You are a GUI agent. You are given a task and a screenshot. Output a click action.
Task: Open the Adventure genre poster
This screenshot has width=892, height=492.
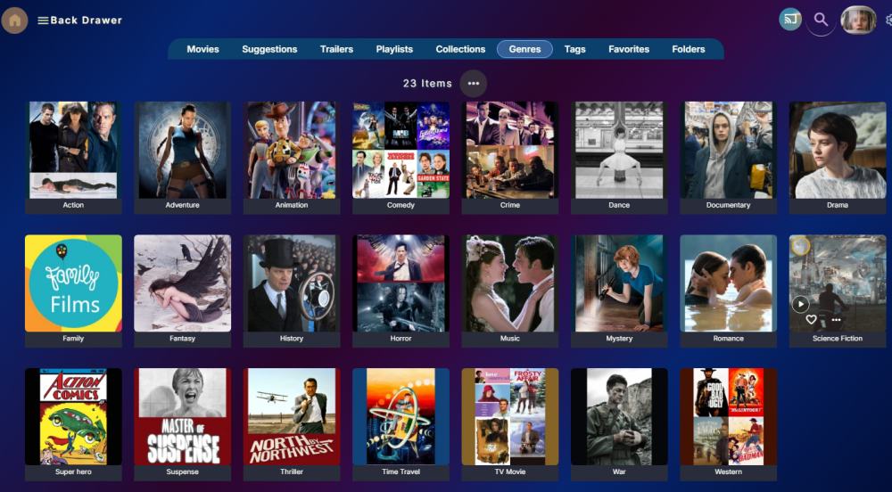click(183, 150)
